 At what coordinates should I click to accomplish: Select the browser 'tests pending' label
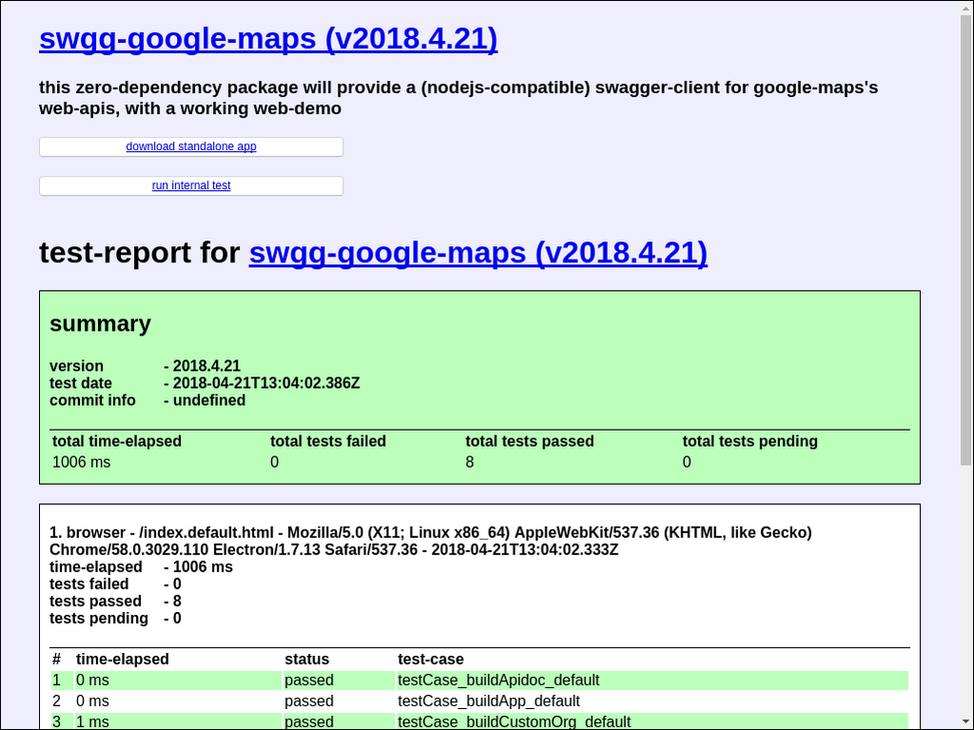pyautogui.click(x=99, y=619)
